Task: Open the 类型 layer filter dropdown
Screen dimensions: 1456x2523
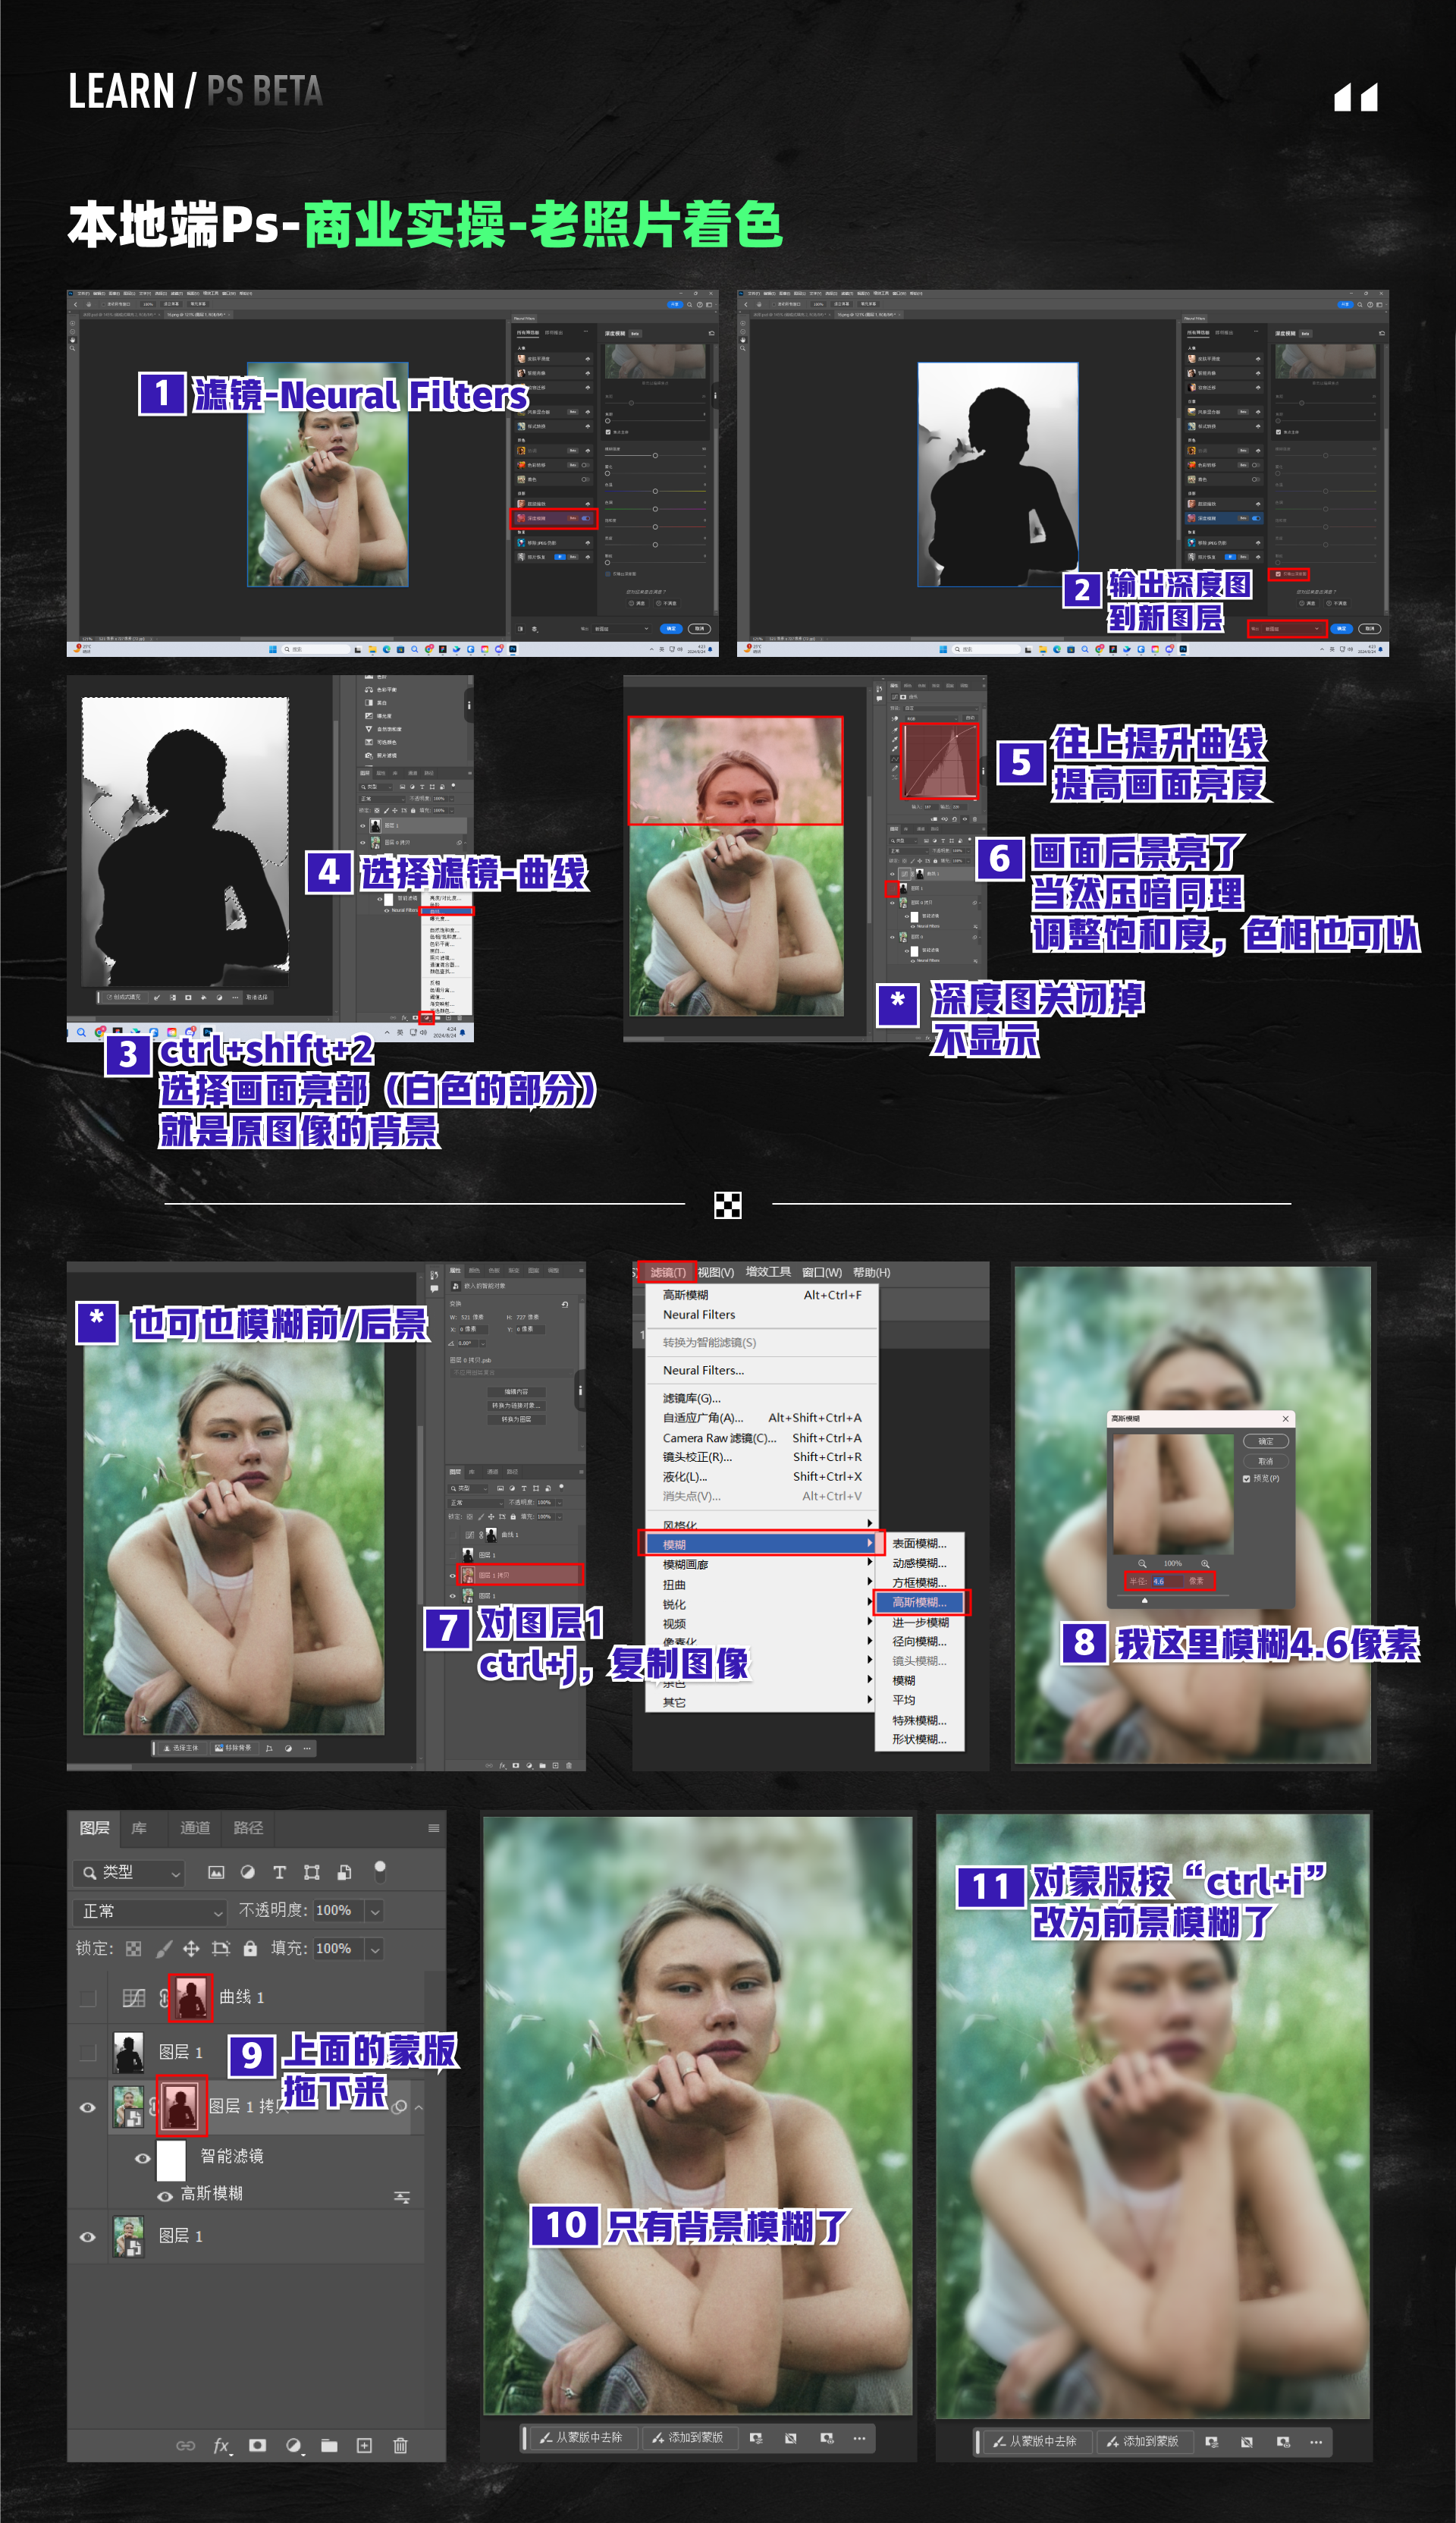Action: click(x=128, y=1873)
